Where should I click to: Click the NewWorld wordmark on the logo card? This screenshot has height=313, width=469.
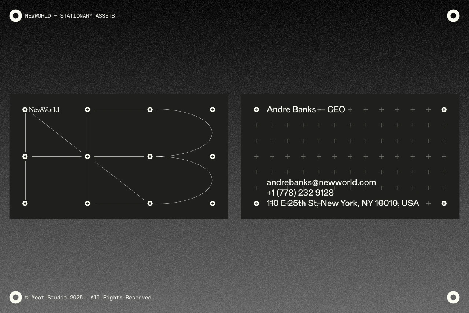(44, 110)
